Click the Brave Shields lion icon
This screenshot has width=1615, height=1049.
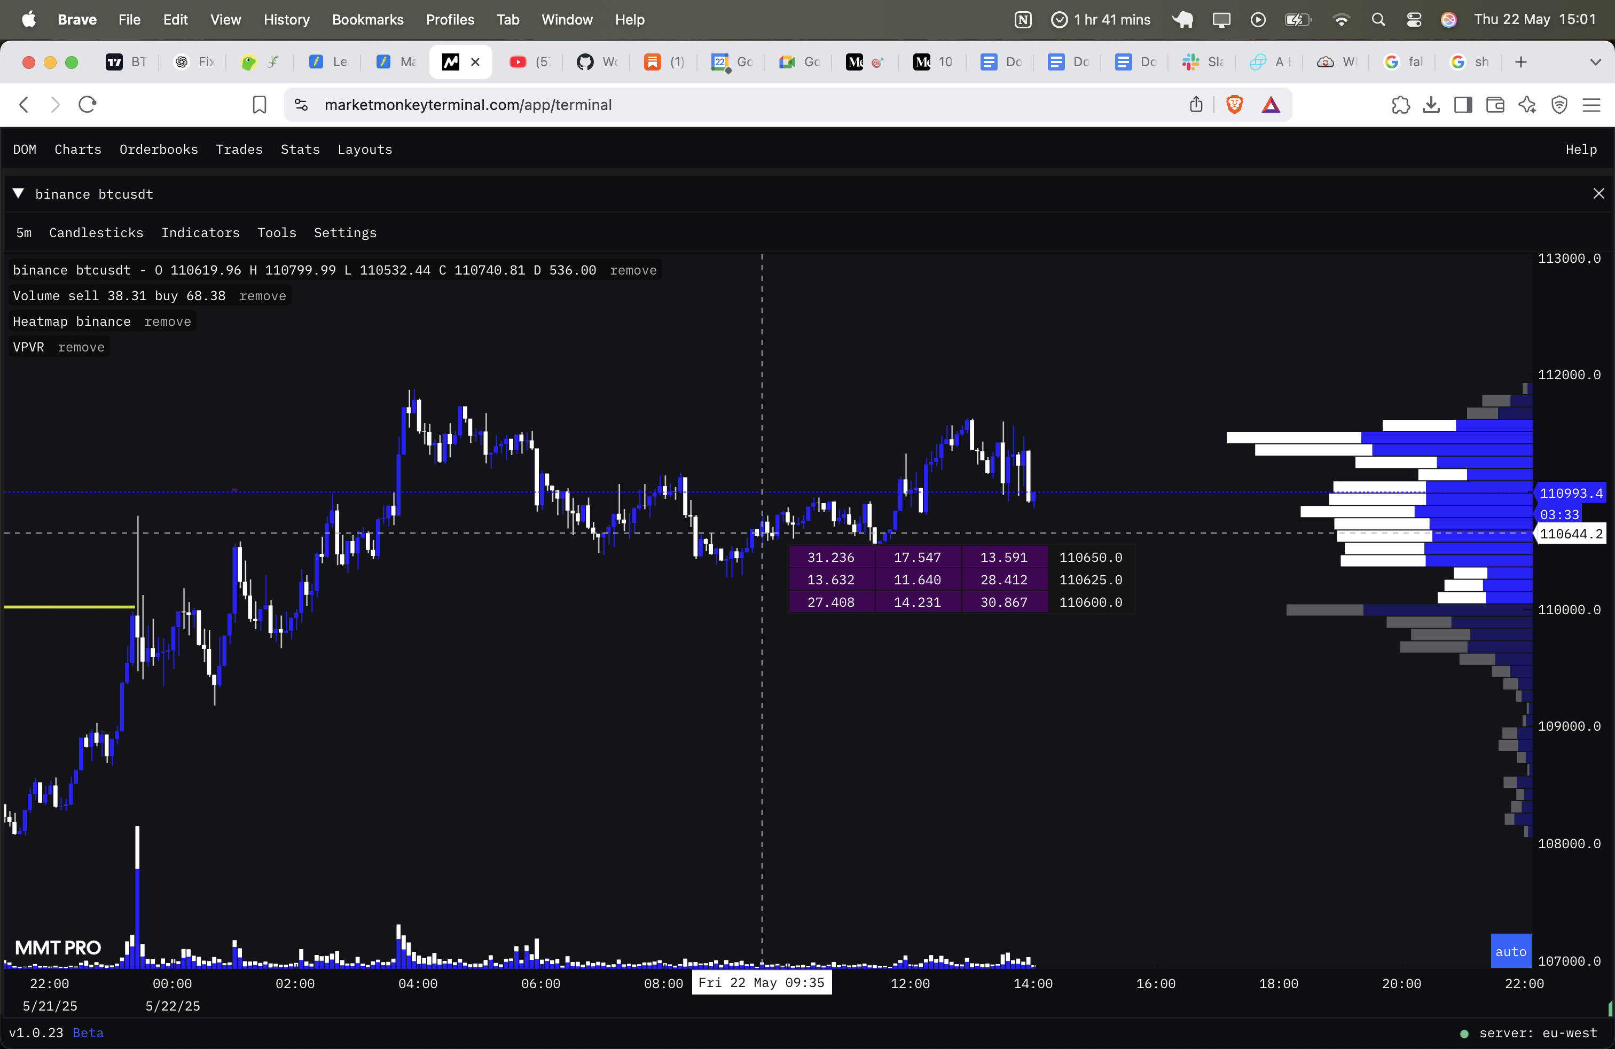tap(1234, 105)
